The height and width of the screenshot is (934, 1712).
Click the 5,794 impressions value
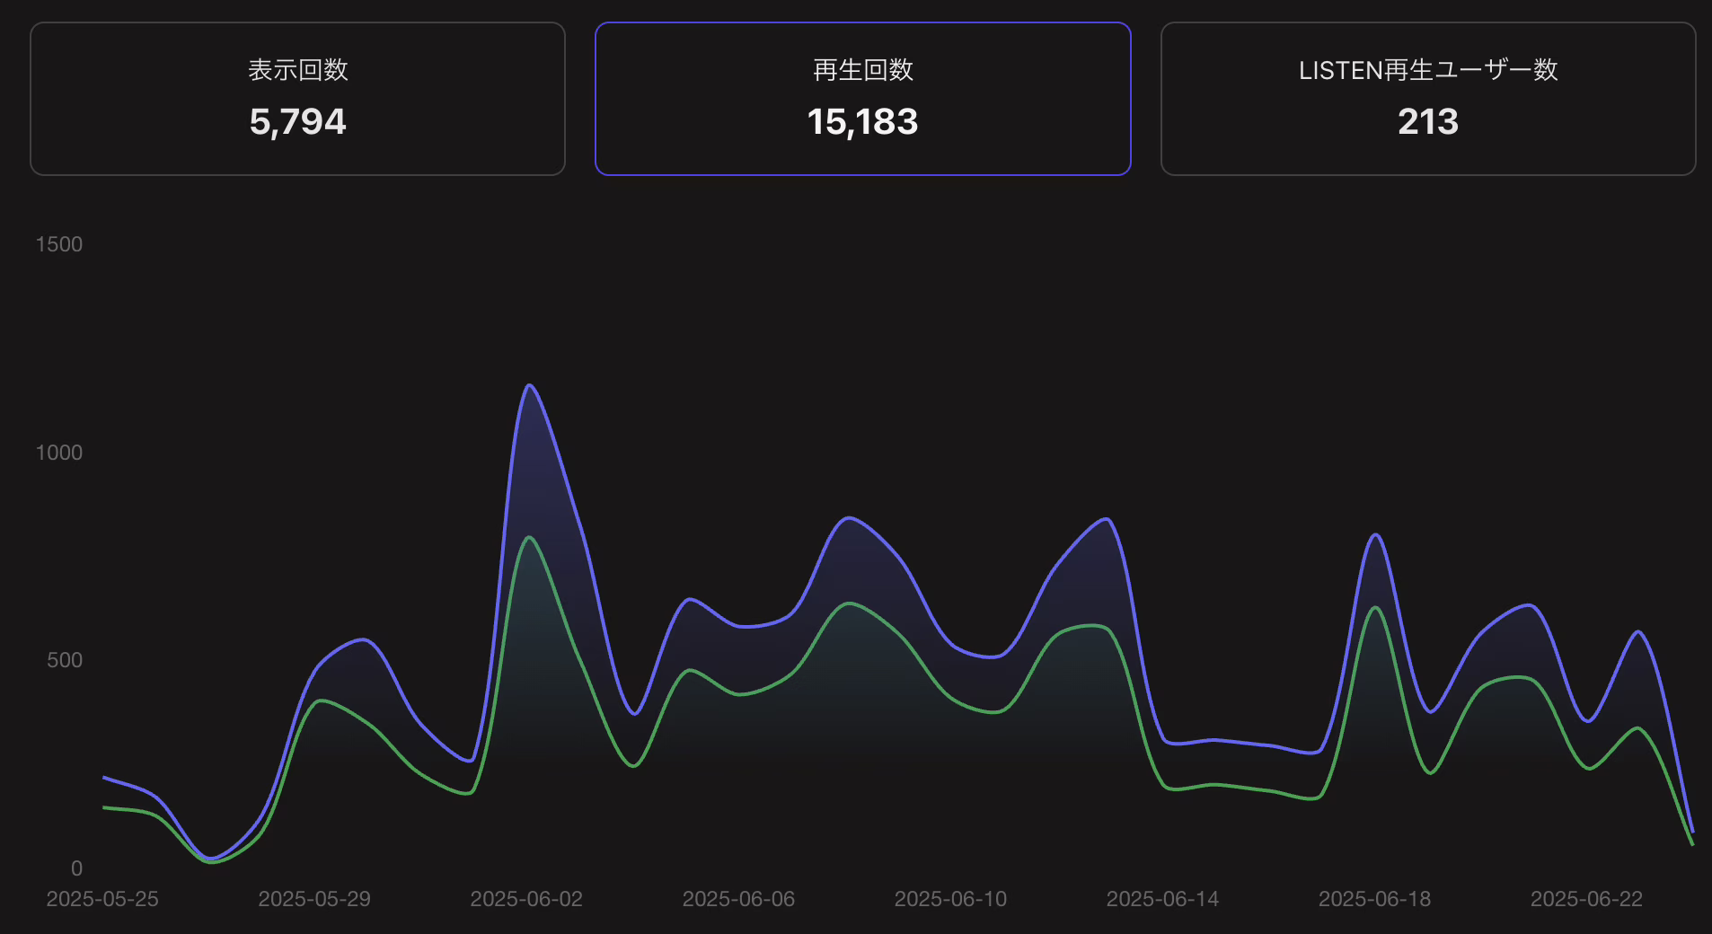click(x=297, y=122)
